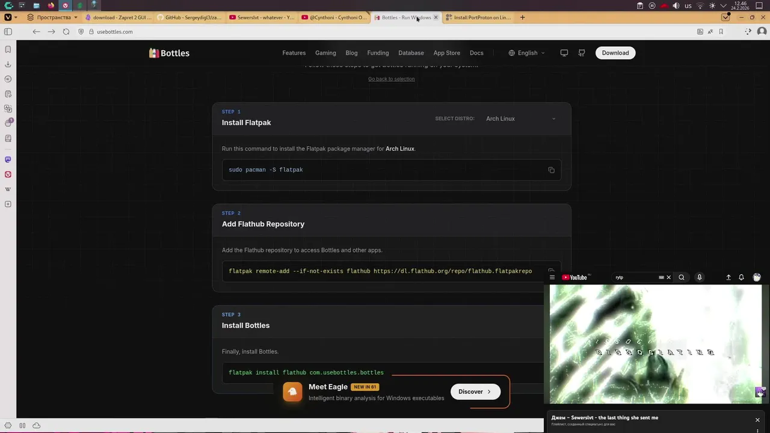Click the RSS feed icon in address bar

click(x=700, y=31)
